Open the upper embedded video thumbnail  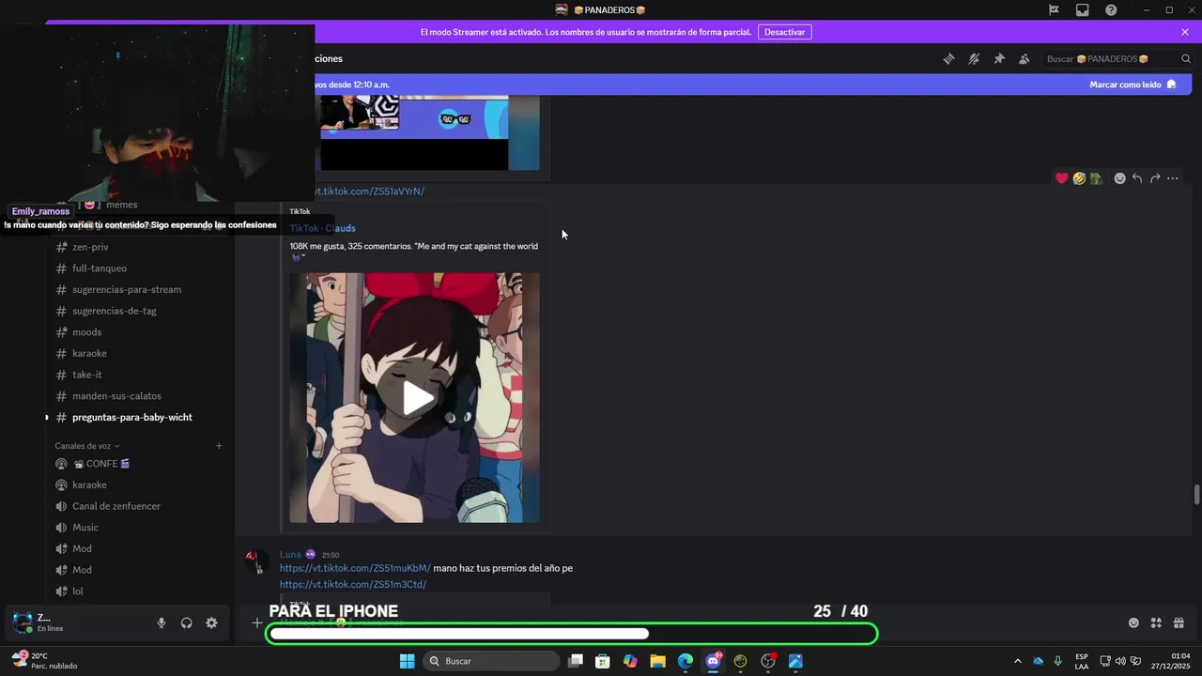414,131
